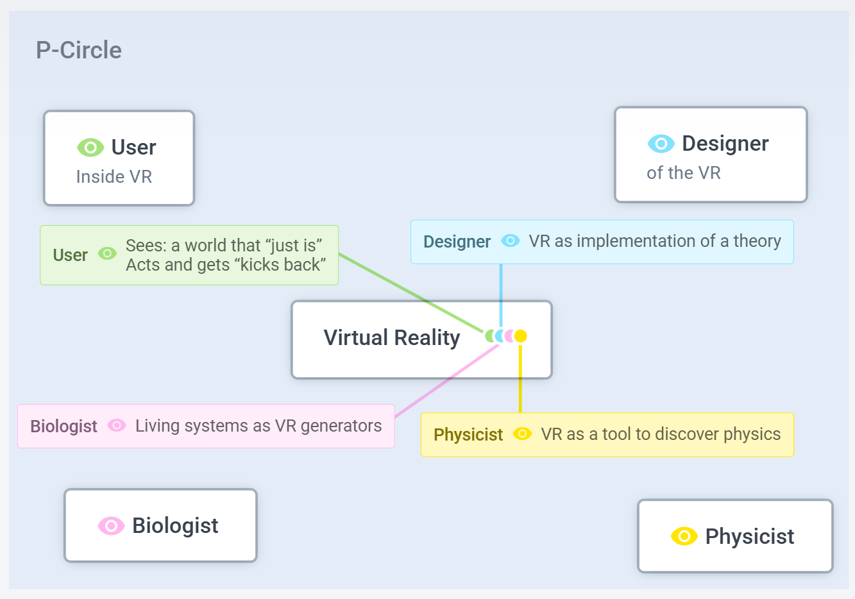855x599 pixels.
Task: Select "VR as implementation of a theory" text
Action: [654, 241]
